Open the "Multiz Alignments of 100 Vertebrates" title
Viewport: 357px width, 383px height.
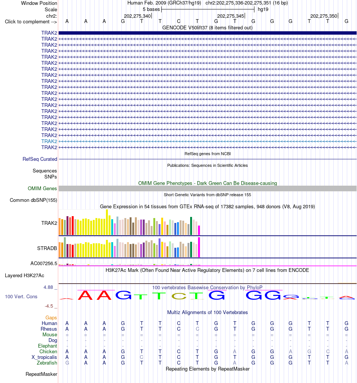click(207, 313)
